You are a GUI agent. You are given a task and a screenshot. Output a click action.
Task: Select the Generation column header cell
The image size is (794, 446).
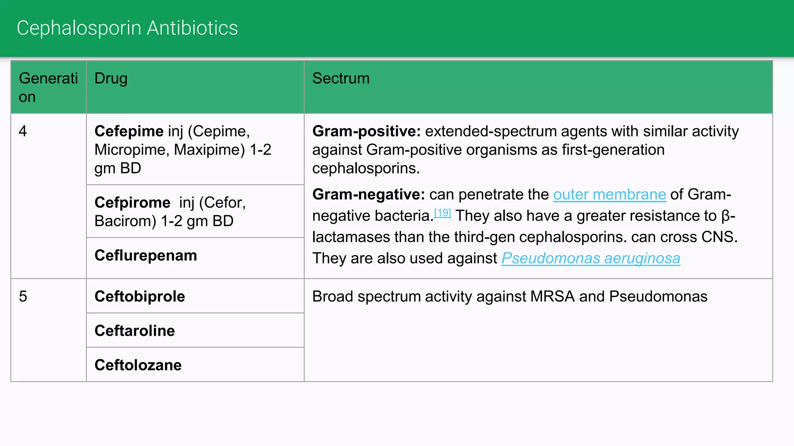pos(48,87)
